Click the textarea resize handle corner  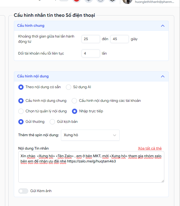(163, 181)
